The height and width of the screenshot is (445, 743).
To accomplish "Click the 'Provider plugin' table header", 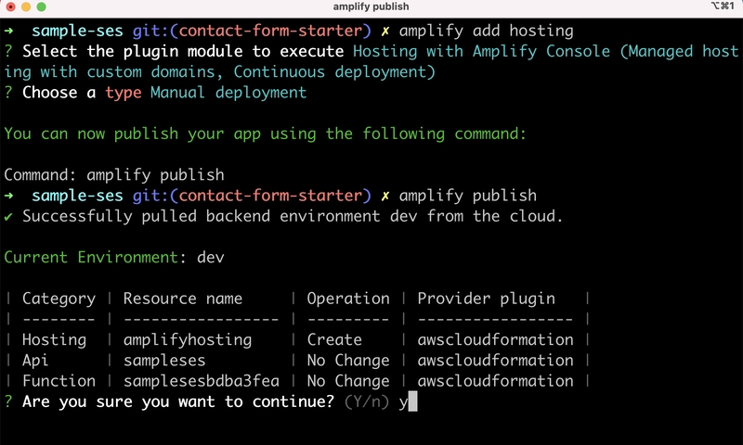I will tap(486, 299).
